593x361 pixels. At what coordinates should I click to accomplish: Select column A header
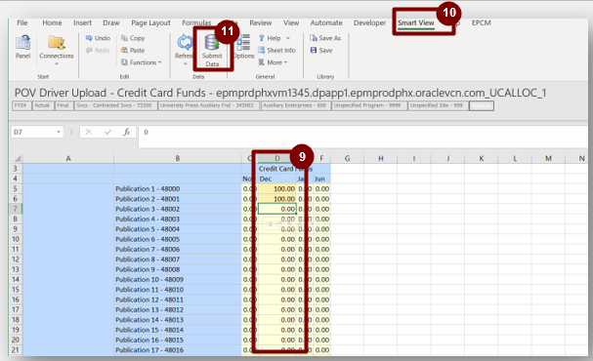tap(68, 159)
